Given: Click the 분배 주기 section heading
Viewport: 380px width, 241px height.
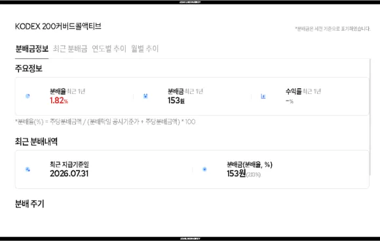Looking at the screenshot, I should pos(29,204).
